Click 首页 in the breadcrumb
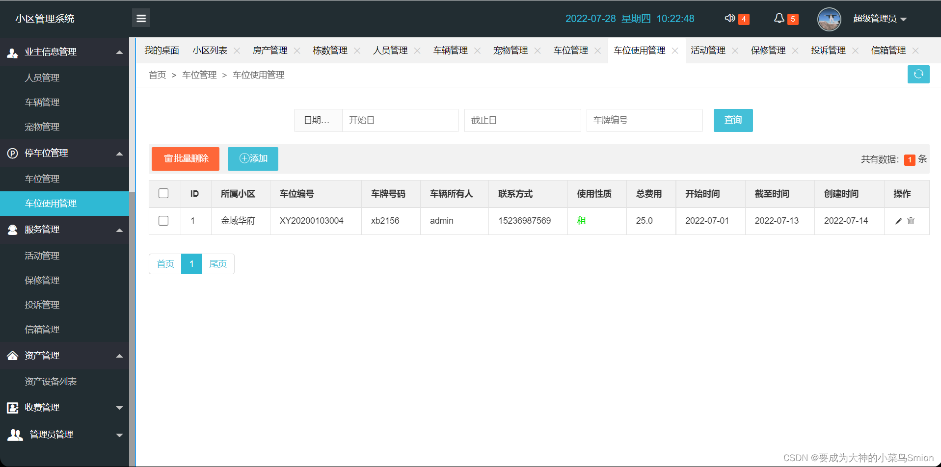 (157, 75)
